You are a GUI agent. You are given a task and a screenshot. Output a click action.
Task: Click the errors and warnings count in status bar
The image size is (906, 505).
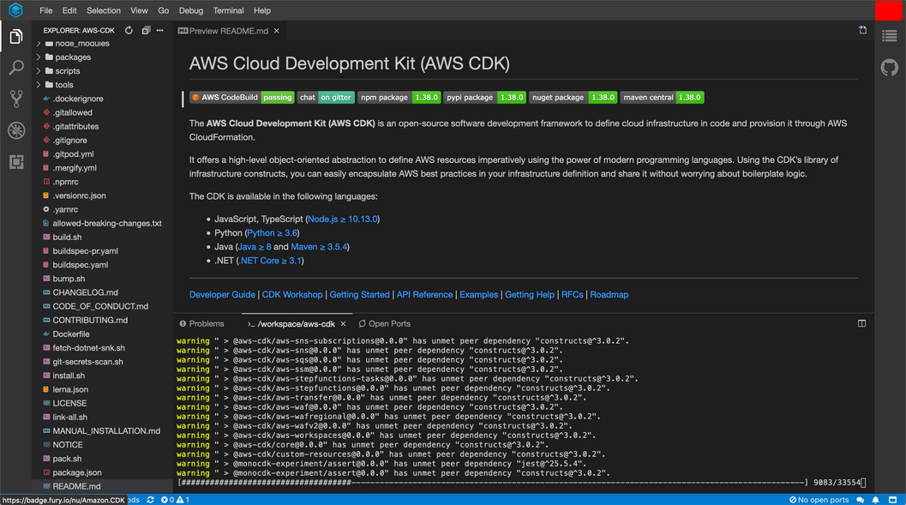click(175, 500)
